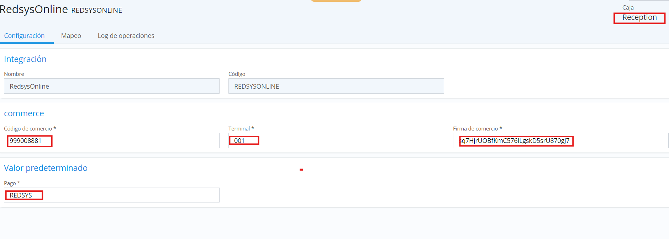Screen dimensions: 669x239
Task: Click the Terminal field label
Action: point(239,129)
